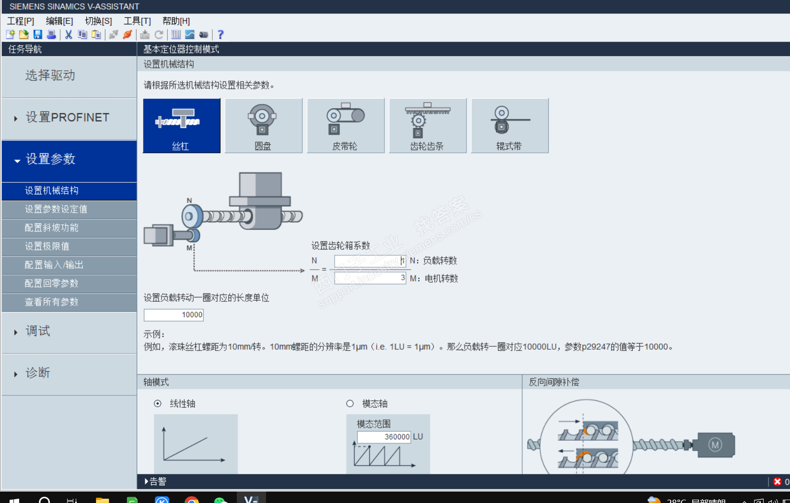Click the N load revolutions input field
Viewport: 790px width, 503px height.
[x=370, y=261]
